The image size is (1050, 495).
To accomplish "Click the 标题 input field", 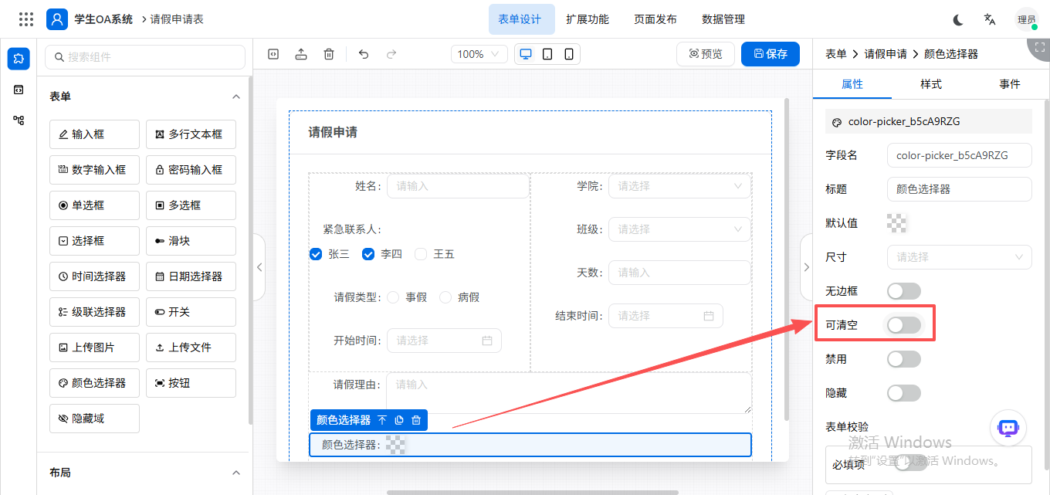I will 960,189.
